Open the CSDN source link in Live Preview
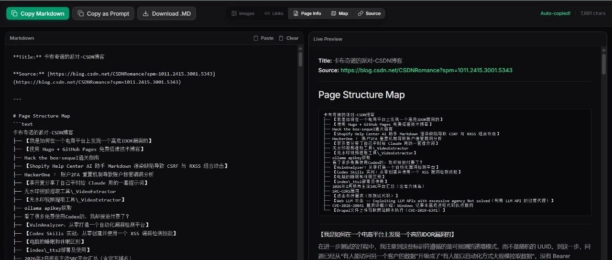Viewport: 612px width, 260px height. pos(426,70)
